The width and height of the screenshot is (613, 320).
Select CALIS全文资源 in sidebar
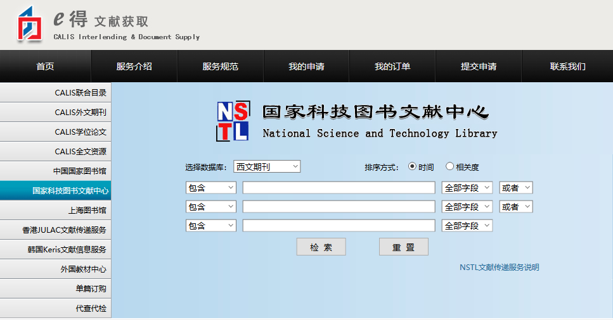pos(56,151)
